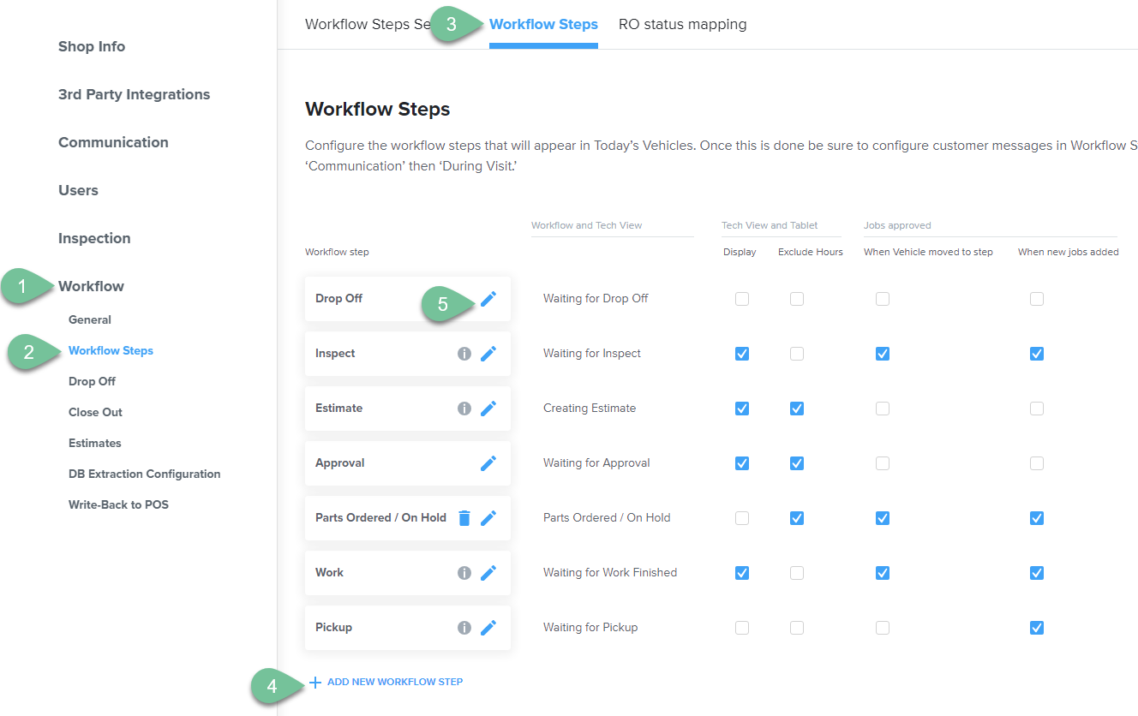
Task: Enable Display checkbox for Drop Off
Action: 742,299
